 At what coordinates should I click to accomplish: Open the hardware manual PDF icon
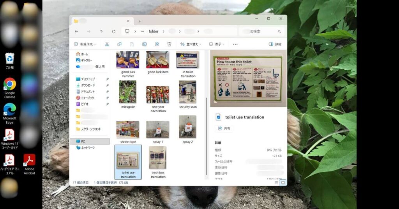click(10, 164)
